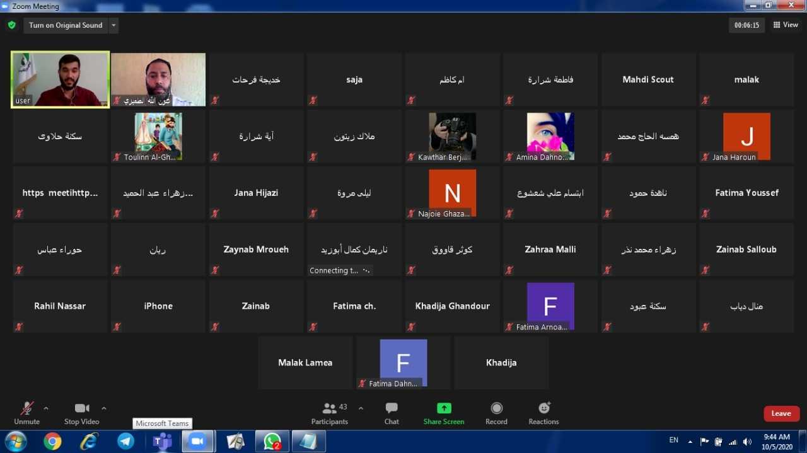
Task: Open WhatsApp from the taskbar
Action: (272, 441)
